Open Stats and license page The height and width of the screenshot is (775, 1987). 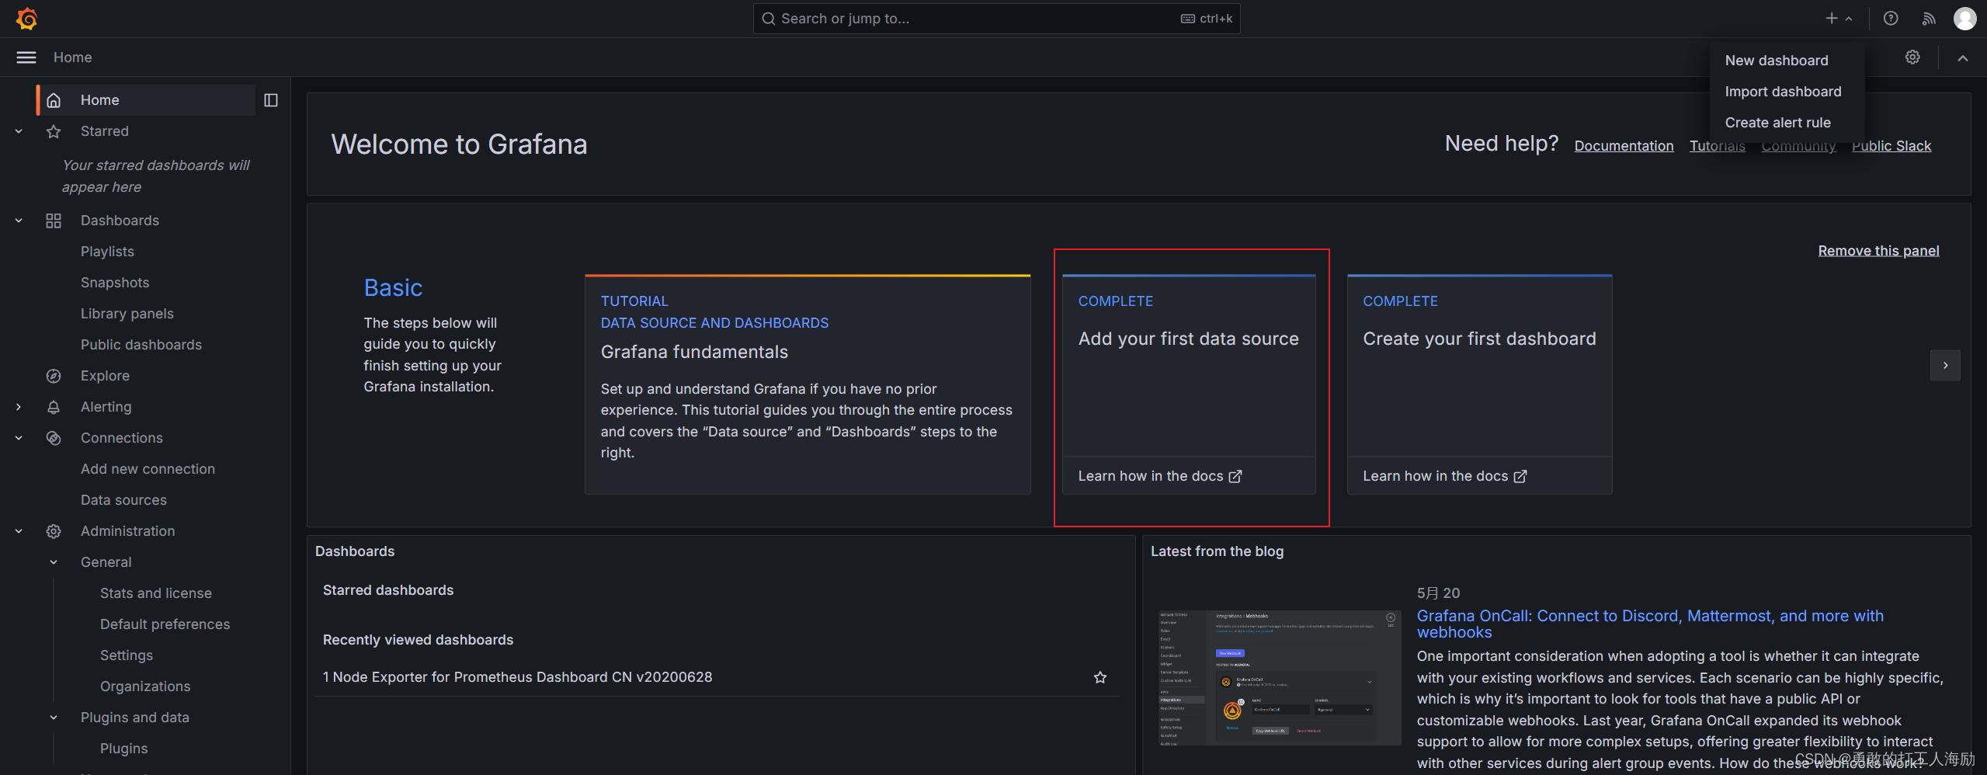click(155, 593)
